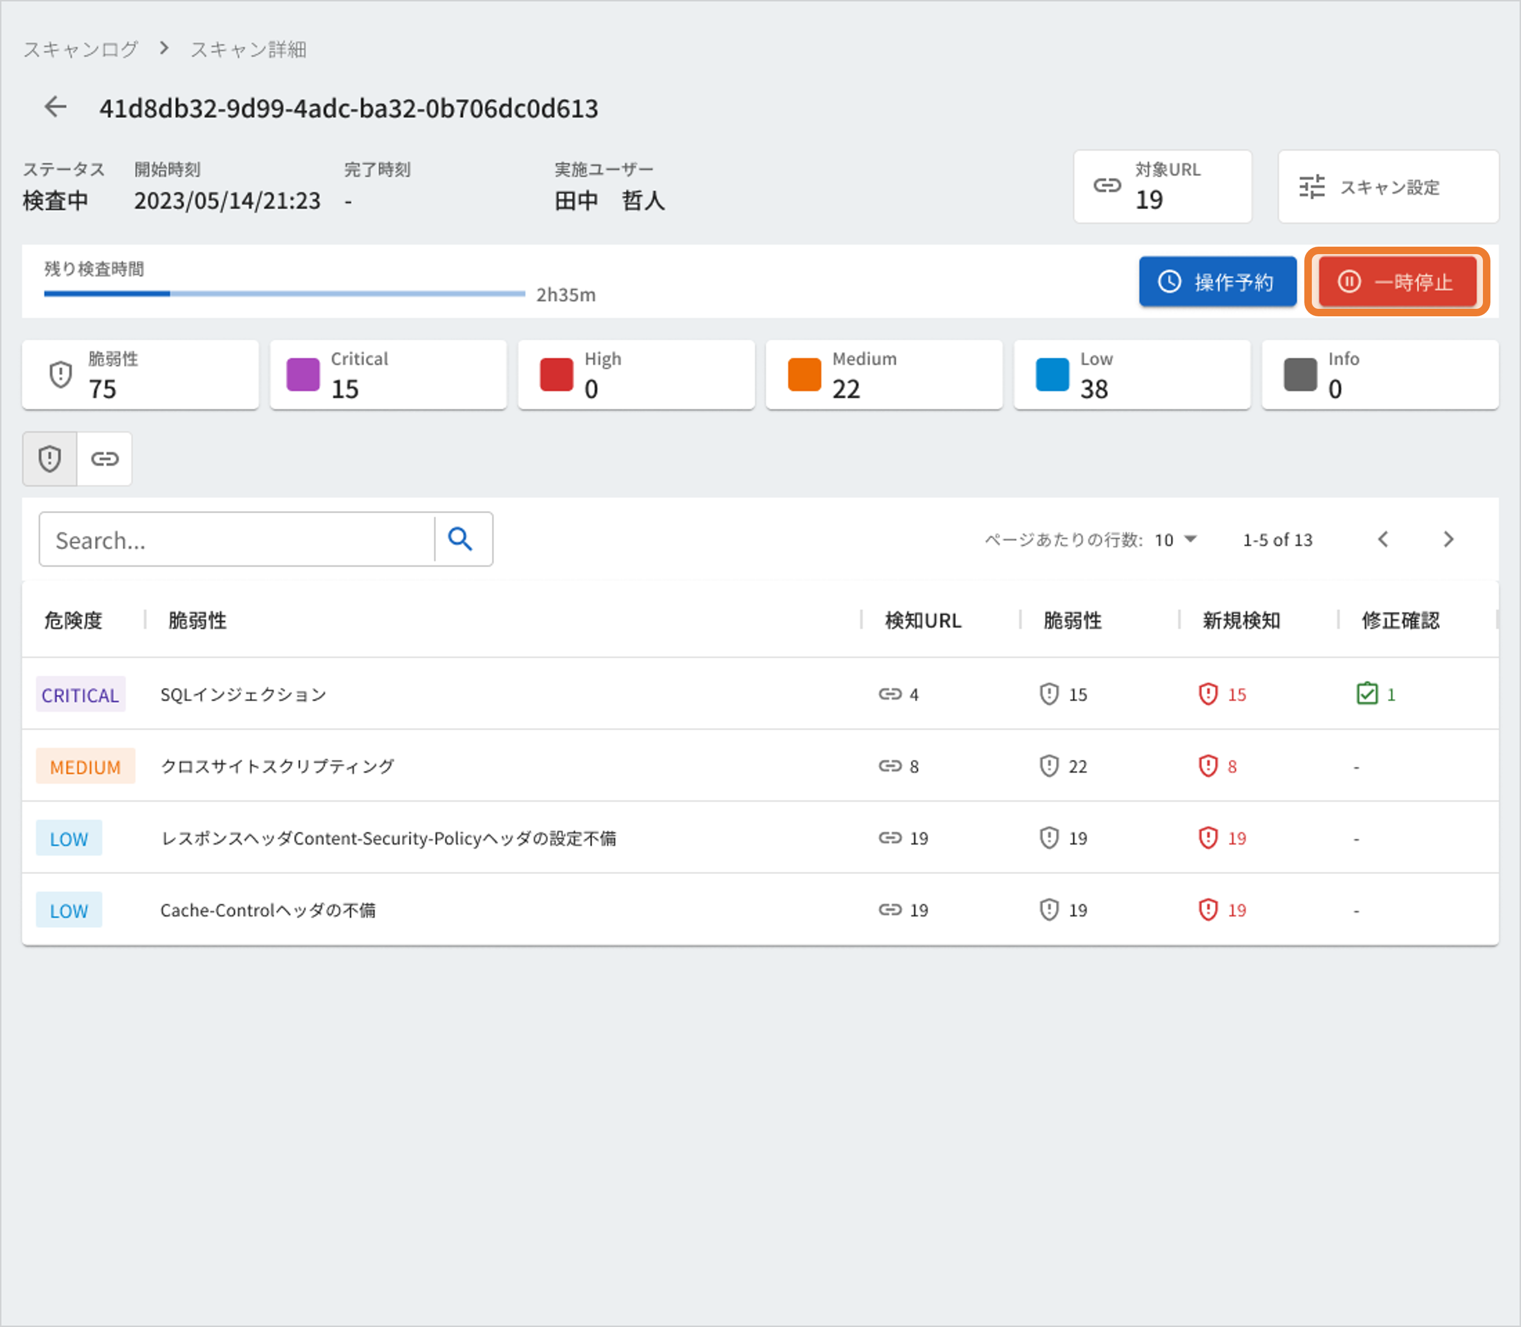This screenshot has height=1327, width=1521.
Task: Click gray shield icon in クロスサイトスクリプティング row
Action: 1049,766
